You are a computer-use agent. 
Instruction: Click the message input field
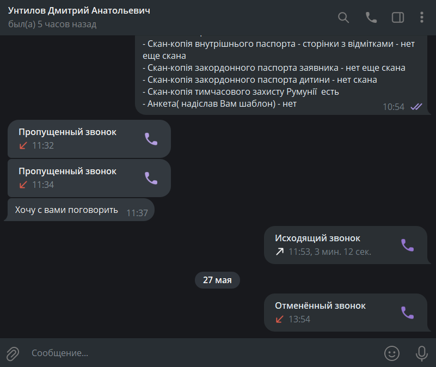203,353
